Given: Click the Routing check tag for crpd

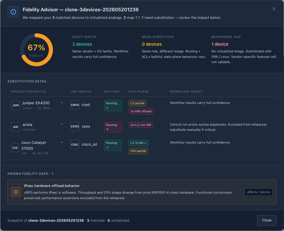Looking at the screenshot, I should point(113,106).
